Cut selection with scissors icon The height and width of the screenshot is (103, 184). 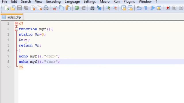[55, 8]
